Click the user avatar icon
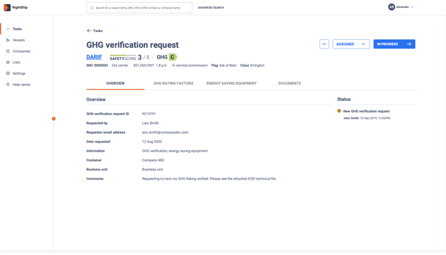The width and height of the screenshot is (446, 255). click(x=391, y=7)
